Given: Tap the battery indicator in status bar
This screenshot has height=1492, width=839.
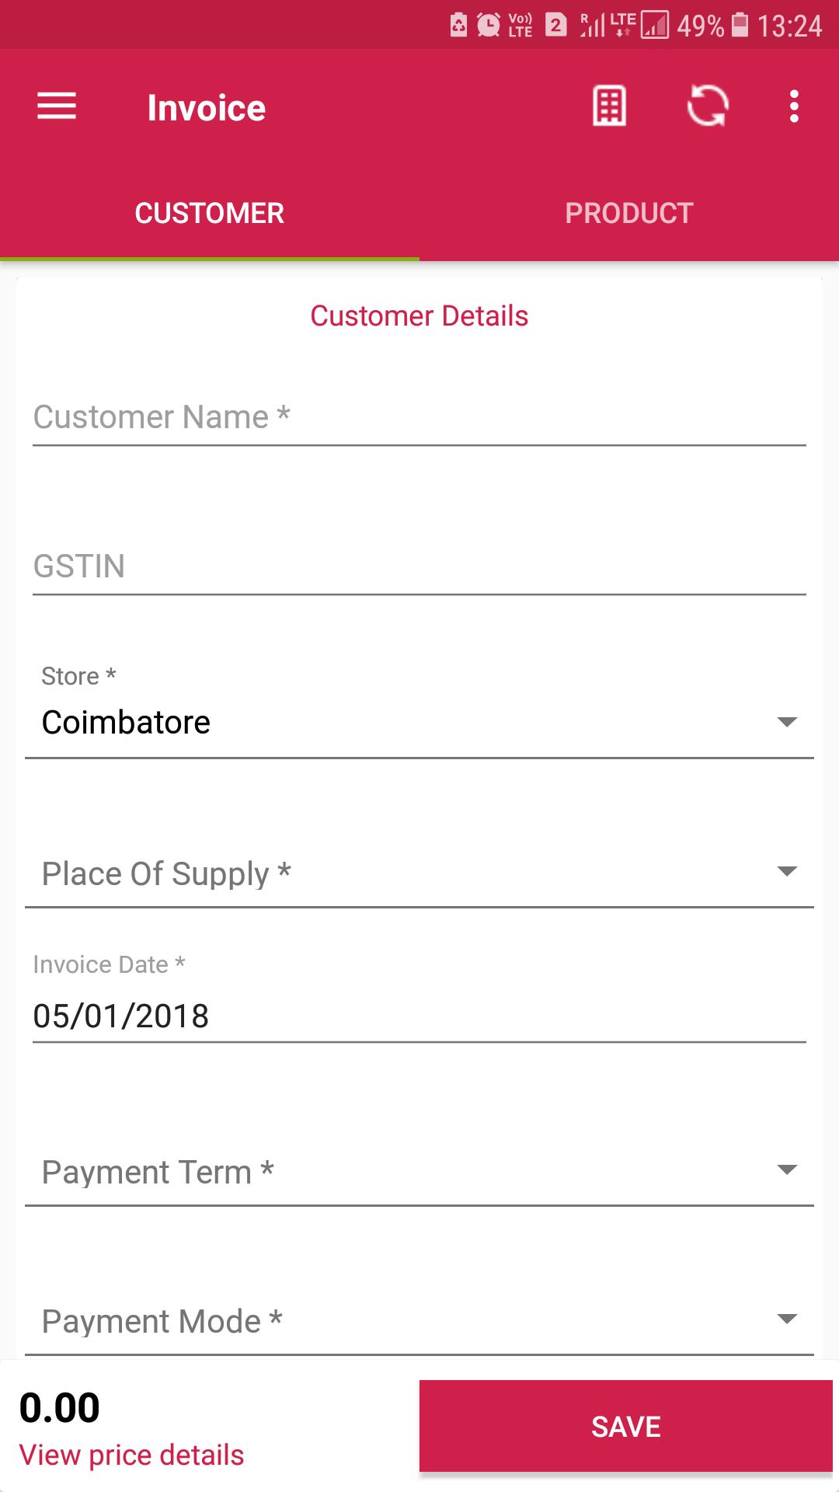Looking at the screenshot, I should (x=740, y=26).
